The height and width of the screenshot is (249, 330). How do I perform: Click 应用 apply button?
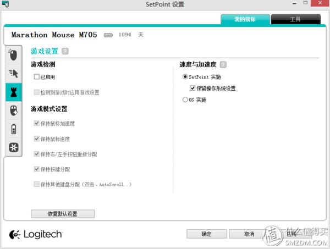291,234
